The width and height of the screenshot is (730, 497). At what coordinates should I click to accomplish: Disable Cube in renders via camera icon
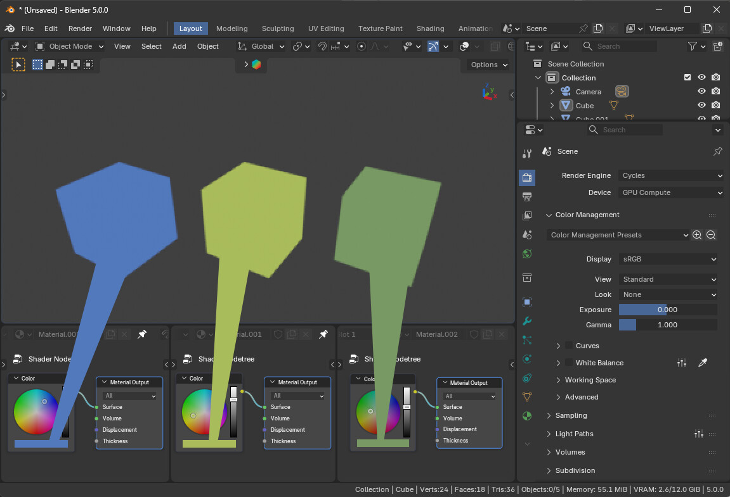[716, 105]
